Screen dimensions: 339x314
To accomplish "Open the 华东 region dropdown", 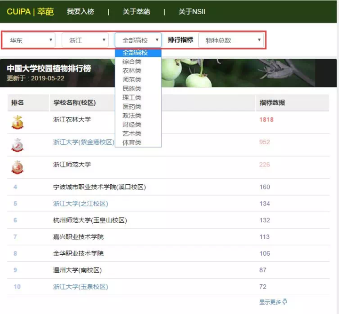I will coord(31,40).
